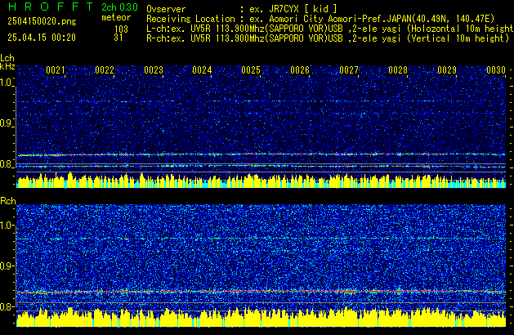The image size is (514, 335).
Task: Click the Lch channel label
Action: pos(7,58)
